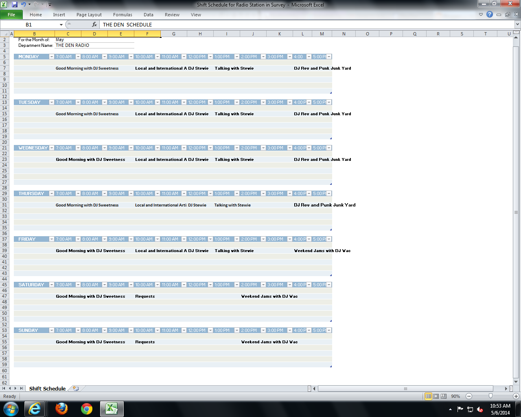Click the Redo arrow icon
The height and width of the screenshot is (417, 521).
(x=37, y=4)
